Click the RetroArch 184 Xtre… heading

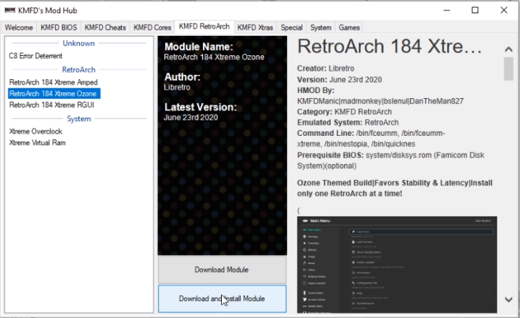coord(389,46)
